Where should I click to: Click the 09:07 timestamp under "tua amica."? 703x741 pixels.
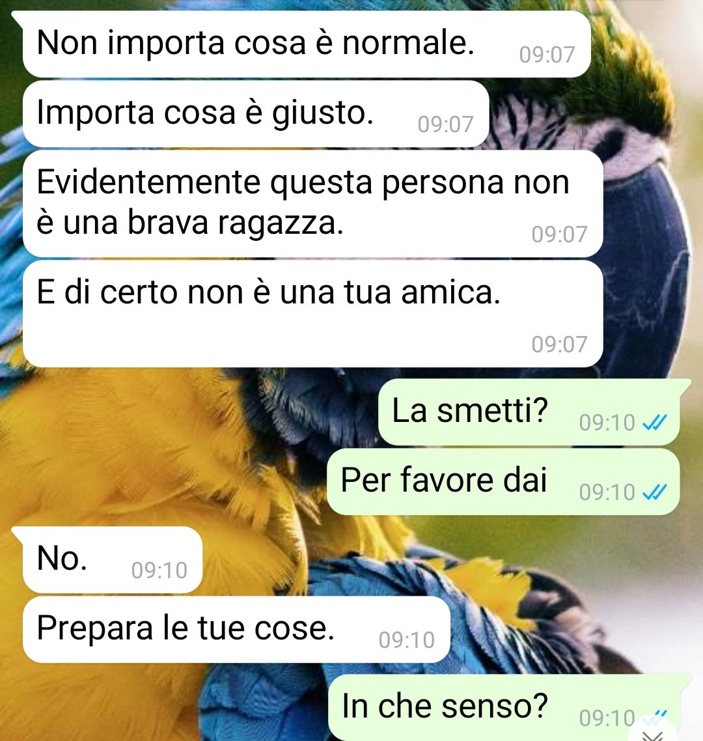click(559, 344)
